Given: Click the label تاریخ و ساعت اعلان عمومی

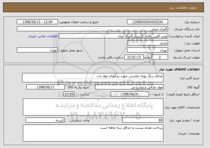Looking at the screenshot, I should [79, 22].
